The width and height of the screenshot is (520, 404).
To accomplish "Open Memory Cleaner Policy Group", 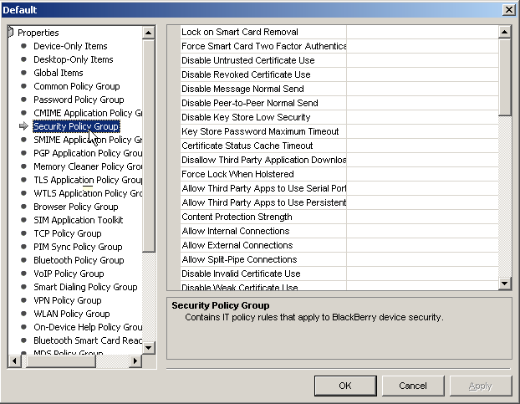I will click(88, 166).
